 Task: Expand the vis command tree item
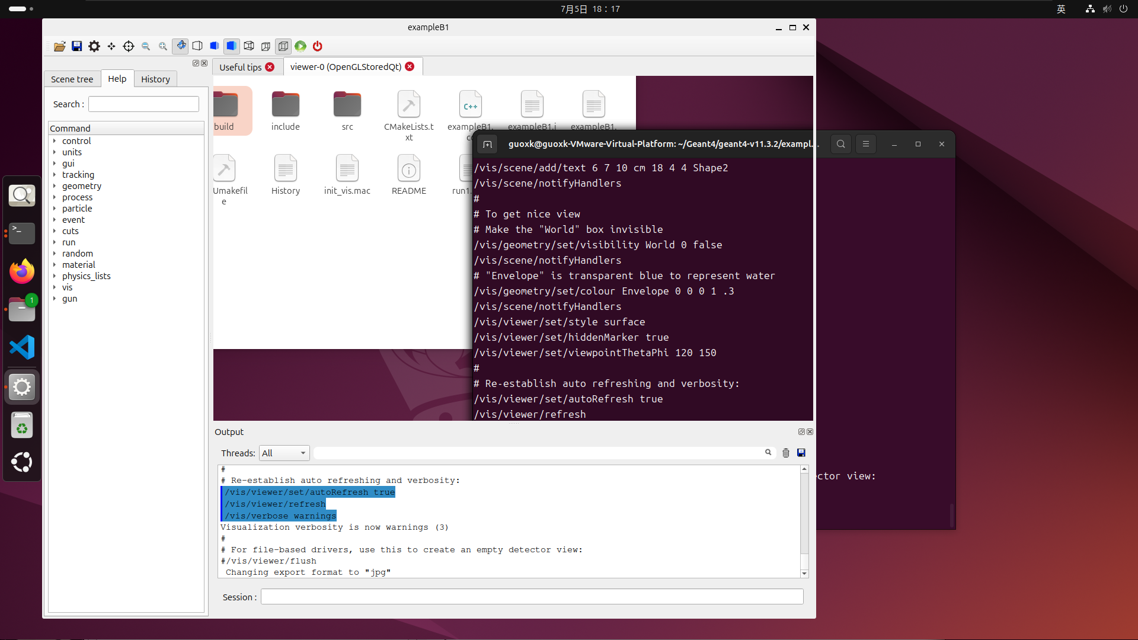[55, 287]
